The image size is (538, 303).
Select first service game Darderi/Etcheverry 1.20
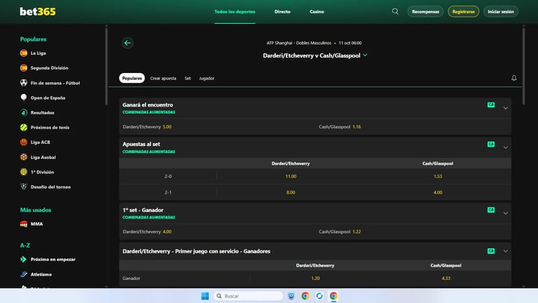click(x=315, y=278)
